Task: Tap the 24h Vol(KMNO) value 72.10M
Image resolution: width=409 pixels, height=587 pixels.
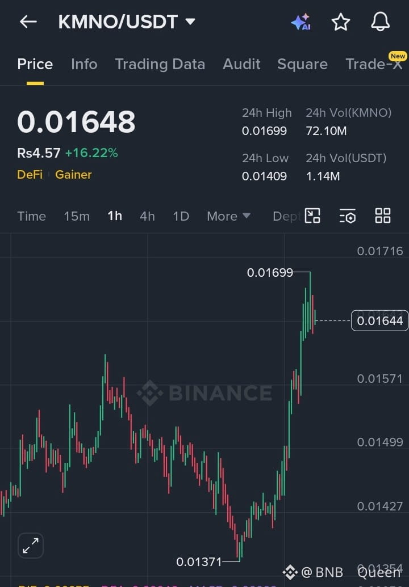Action: [x=326, y=130]
